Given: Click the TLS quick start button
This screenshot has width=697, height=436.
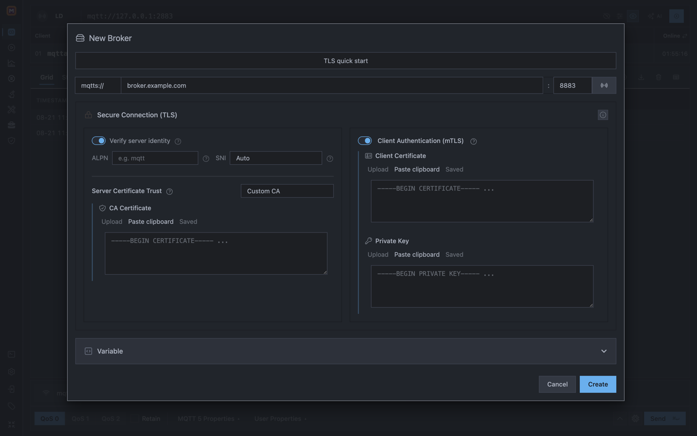Looking at the screenshot, I should point(346,61).
